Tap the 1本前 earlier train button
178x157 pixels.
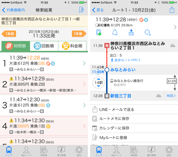tap(9, 34)
